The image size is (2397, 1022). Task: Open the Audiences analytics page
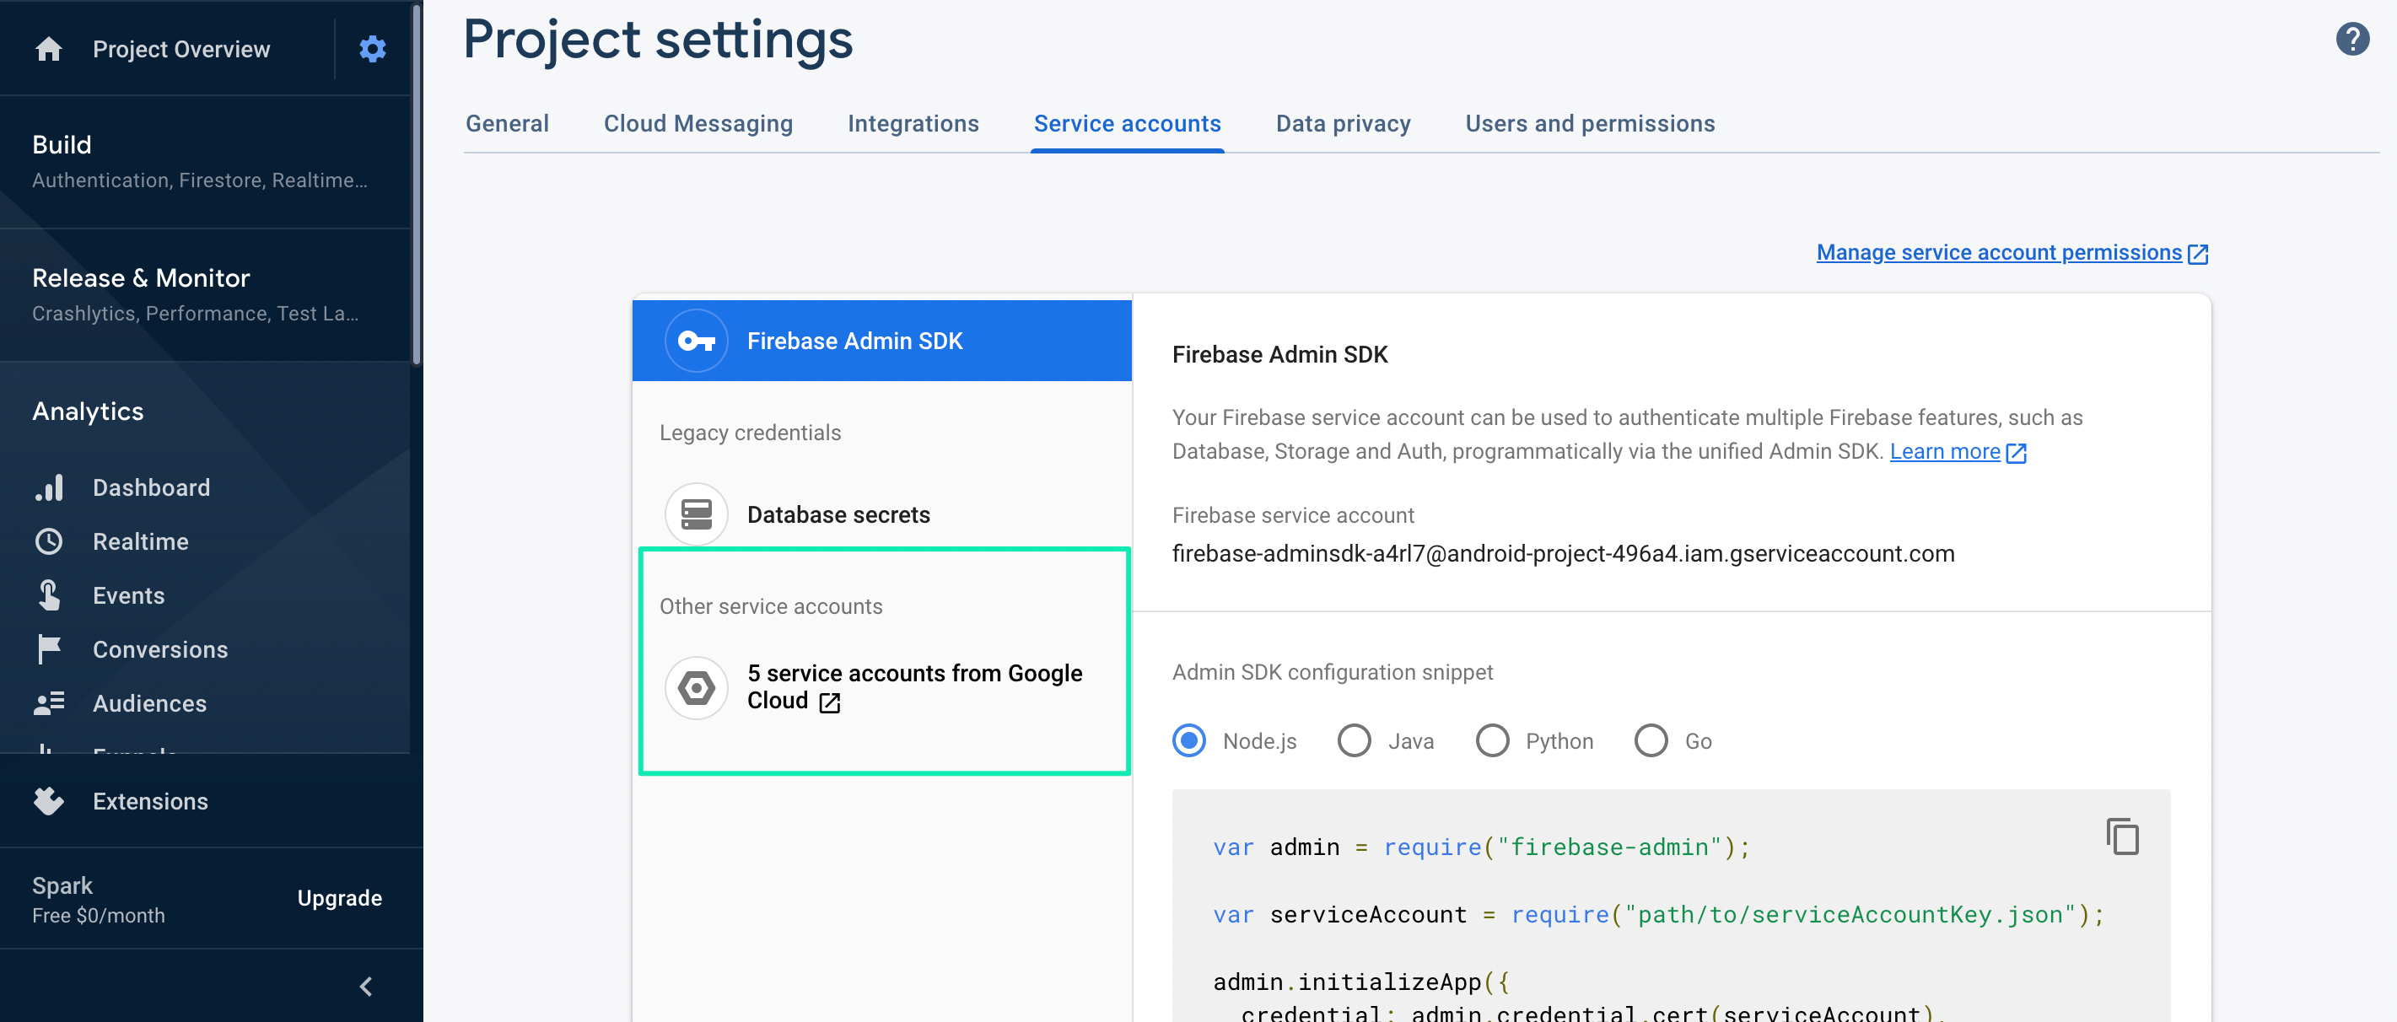click(150, 703)
